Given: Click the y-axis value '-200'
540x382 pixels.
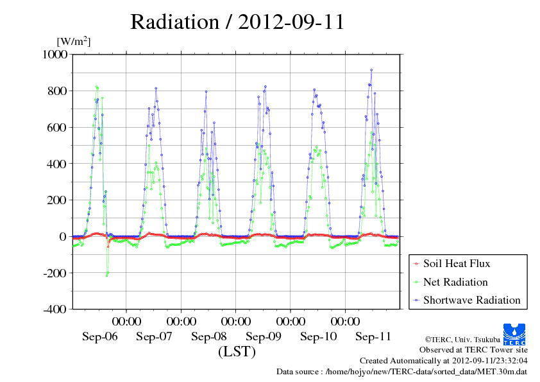Looking at the screenshot, I should pos(55,273).
